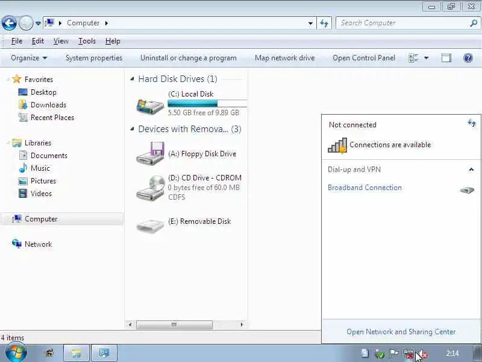482x362 pixels.
Task: Click the greyed Forward navigation arrow
Action: pyautogui.click(x=26, y=23)
